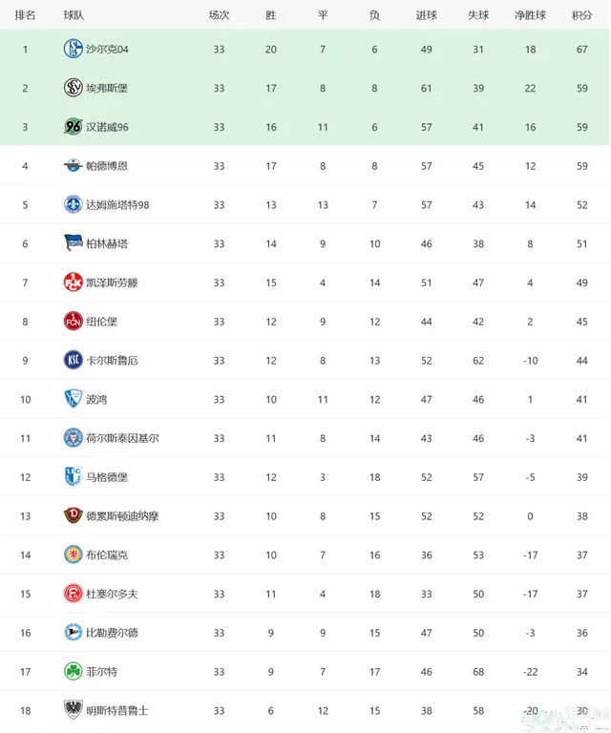Click team name 荷尔斯泰因基尔

122,438
